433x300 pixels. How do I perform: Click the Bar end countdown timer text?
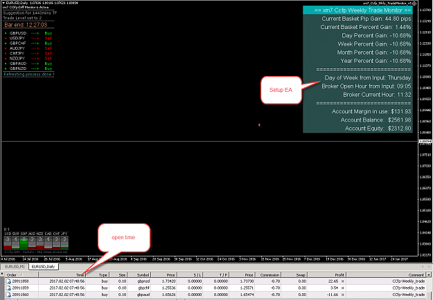pyautogui.click(x=26, y=25)
